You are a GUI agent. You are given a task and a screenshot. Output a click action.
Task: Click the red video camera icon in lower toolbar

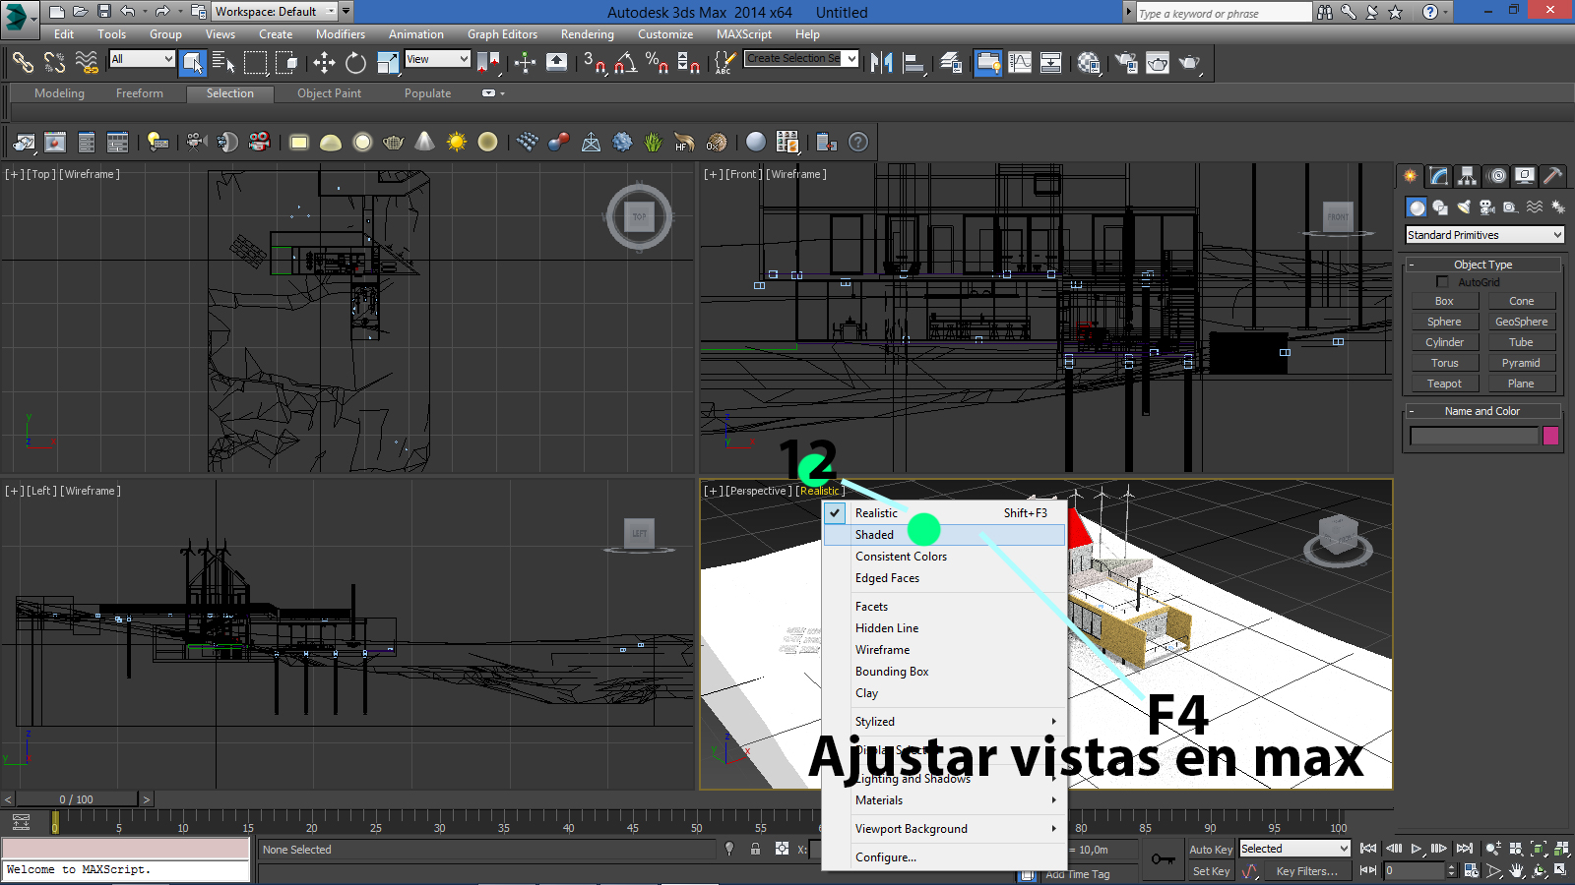click(259, 142)
